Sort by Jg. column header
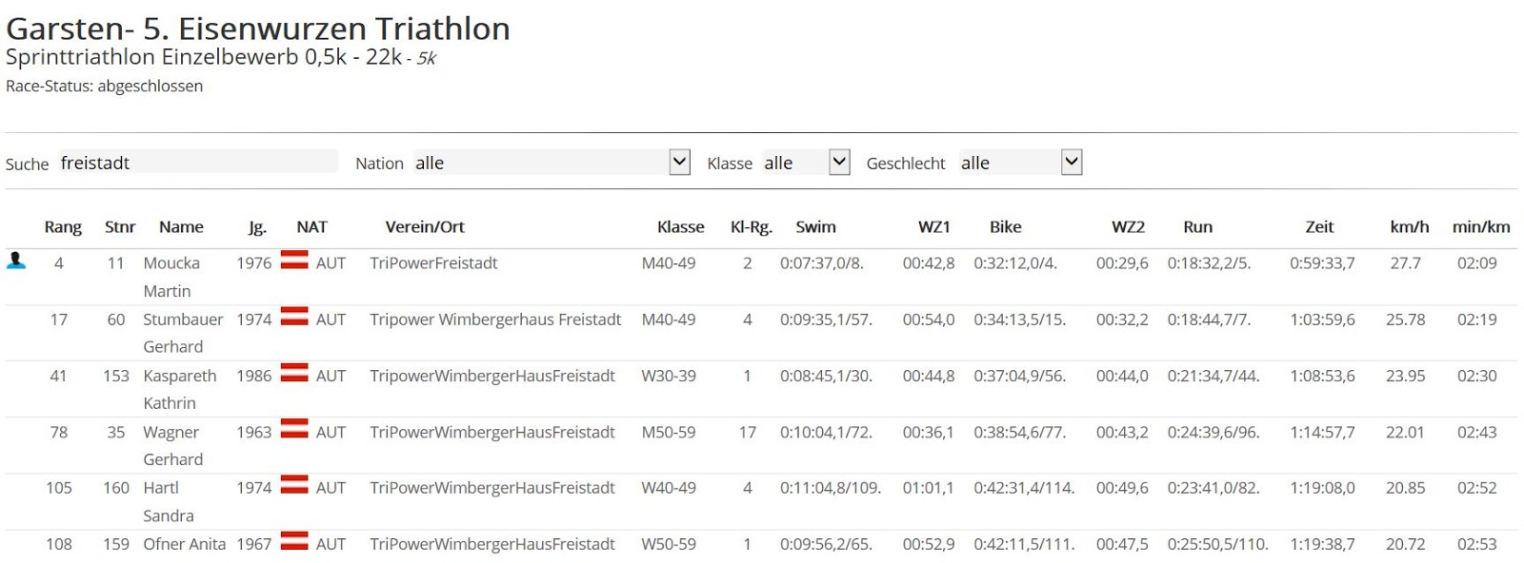This screenshot has width=1524, height=563. coord(257,227)
